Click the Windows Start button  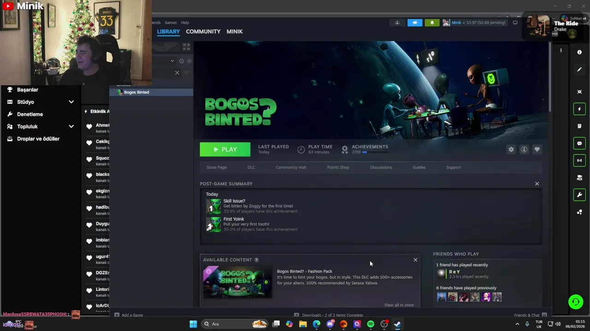pyautogui.click(x=193, y=324)
